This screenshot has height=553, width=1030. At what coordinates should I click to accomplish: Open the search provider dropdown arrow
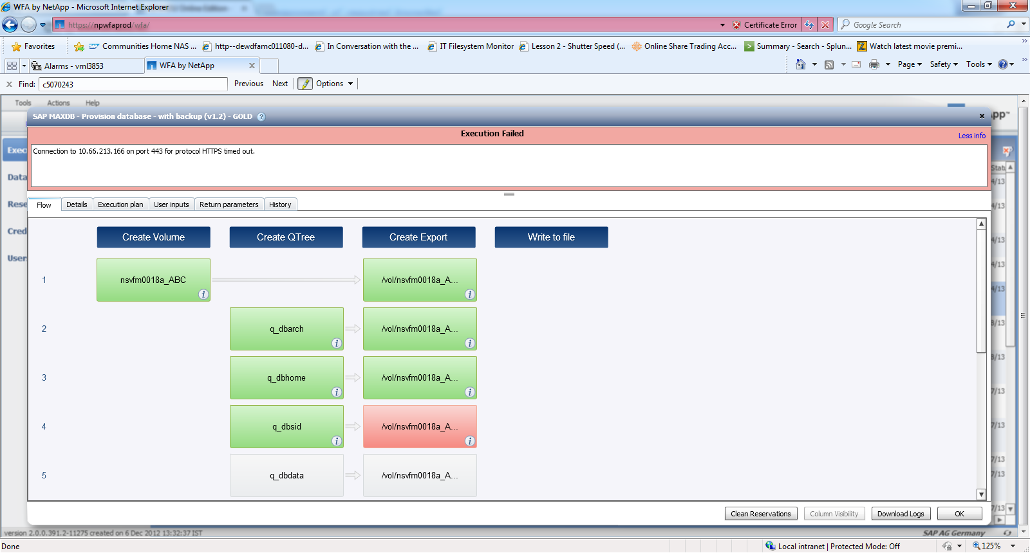1024,24
